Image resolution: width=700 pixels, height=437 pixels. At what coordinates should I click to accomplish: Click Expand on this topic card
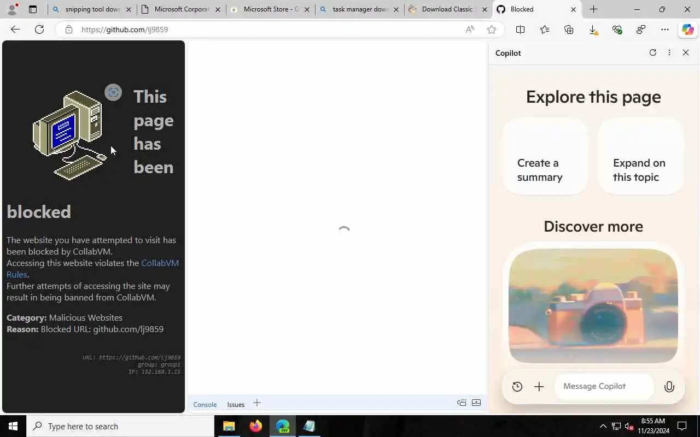[641, 156]
